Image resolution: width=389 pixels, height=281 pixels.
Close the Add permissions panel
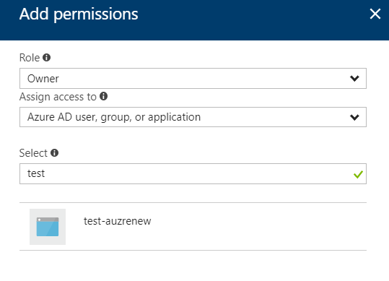click(375, 14)
